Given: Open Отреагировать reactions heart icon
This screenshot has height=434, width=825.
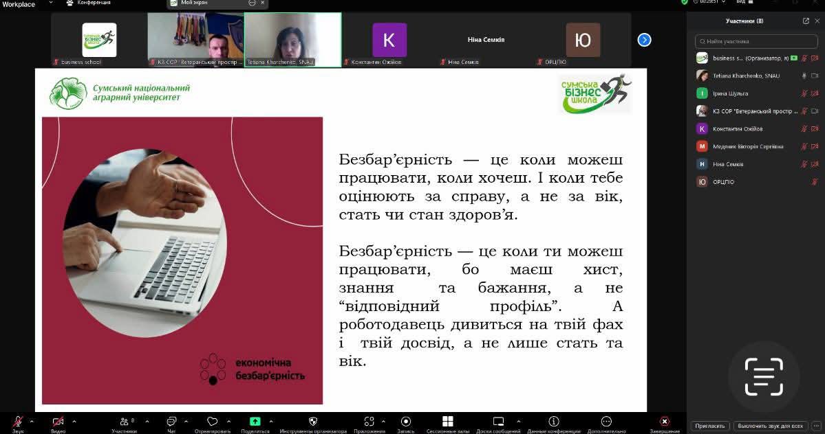Looking at the screenshot, I should coord(213,423).
